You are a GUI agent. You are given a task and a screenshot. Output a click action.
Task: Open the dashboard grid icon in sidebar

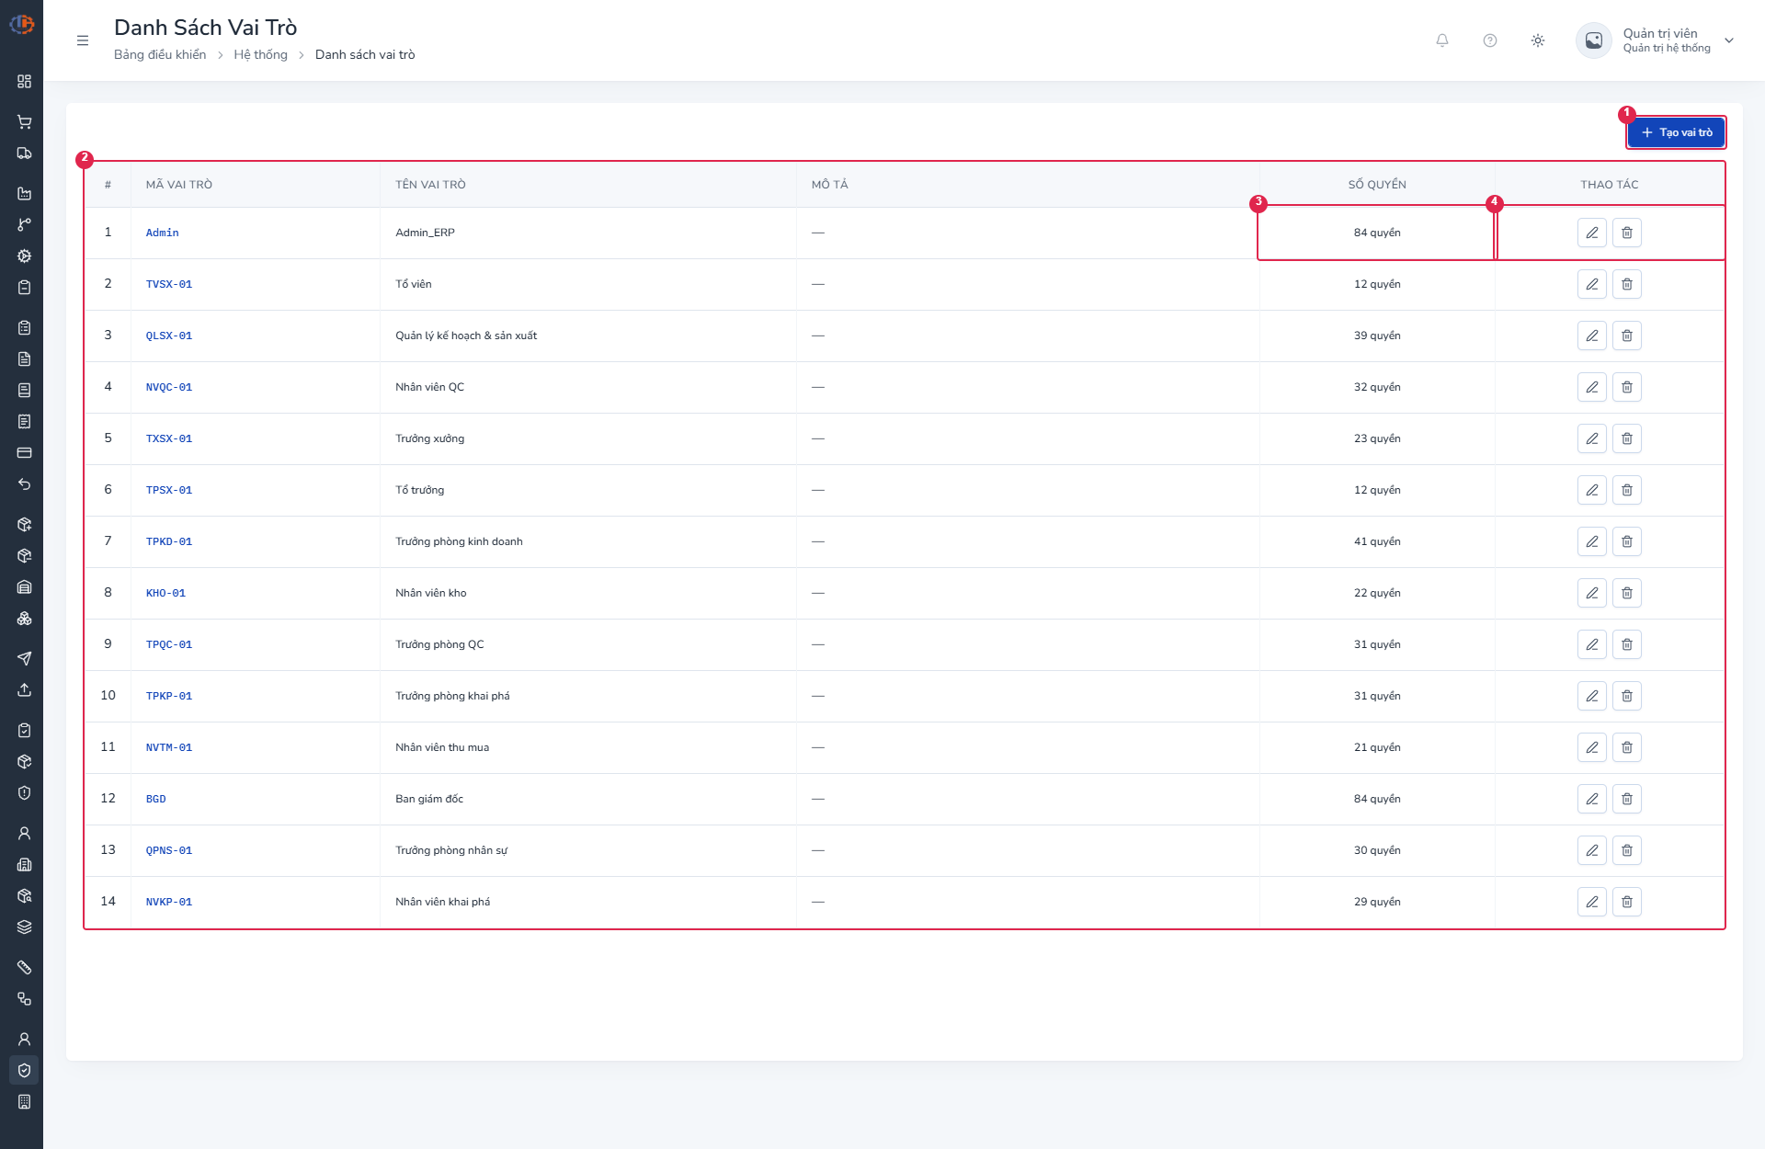(x=25, y=82)
